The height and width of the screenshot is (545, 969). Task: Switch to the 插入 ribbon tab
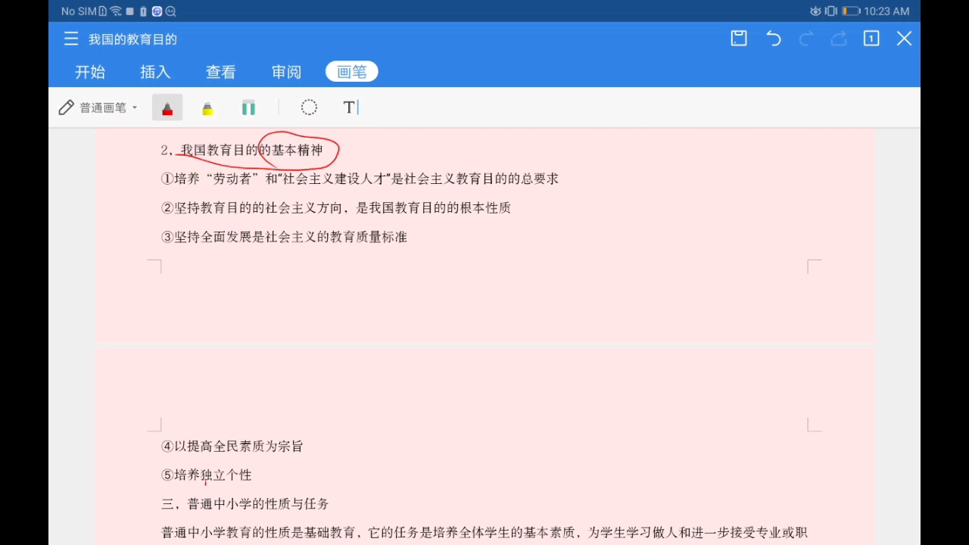tap(155, 71)
